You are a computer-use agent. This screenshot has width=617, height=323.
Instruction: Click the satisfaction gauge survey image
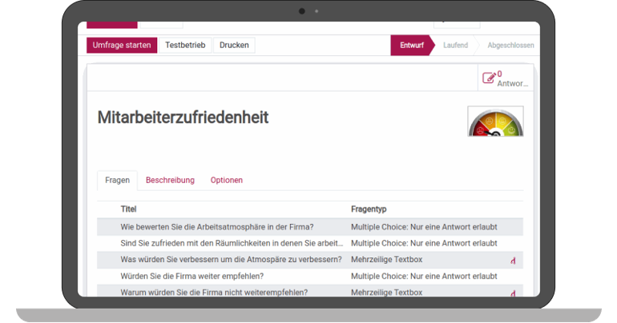tap(495, 122)
